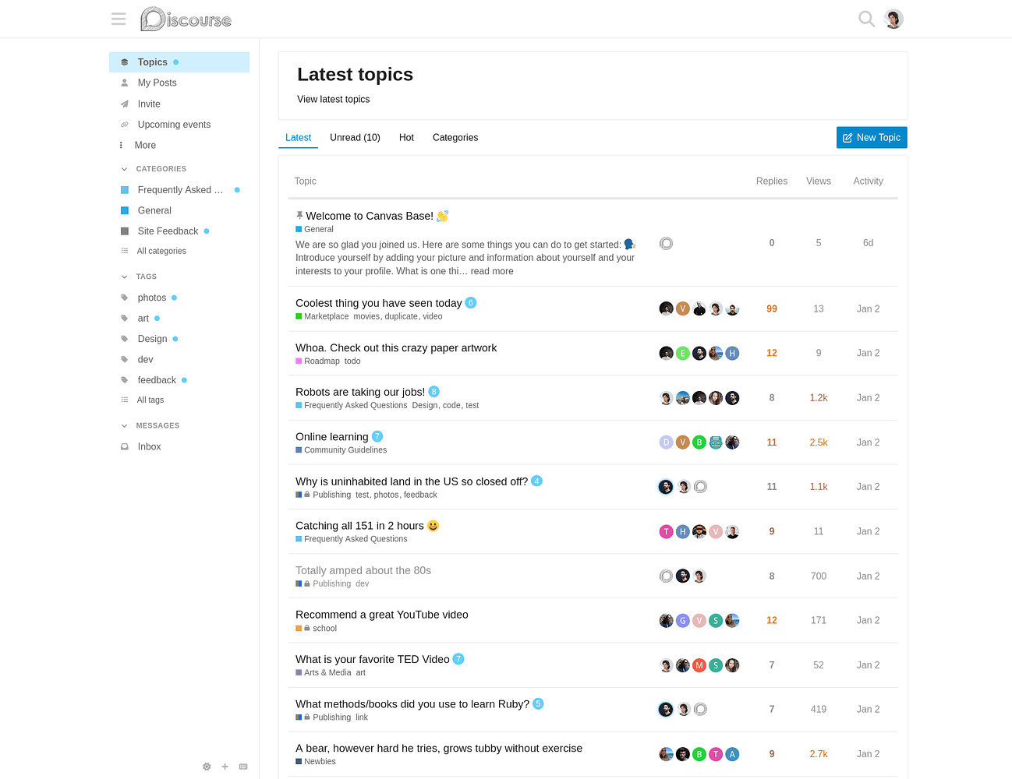Viewport: 1012px width, 779px height.
Task: Click the Discourse logo
Action: [x=186, y=19]
